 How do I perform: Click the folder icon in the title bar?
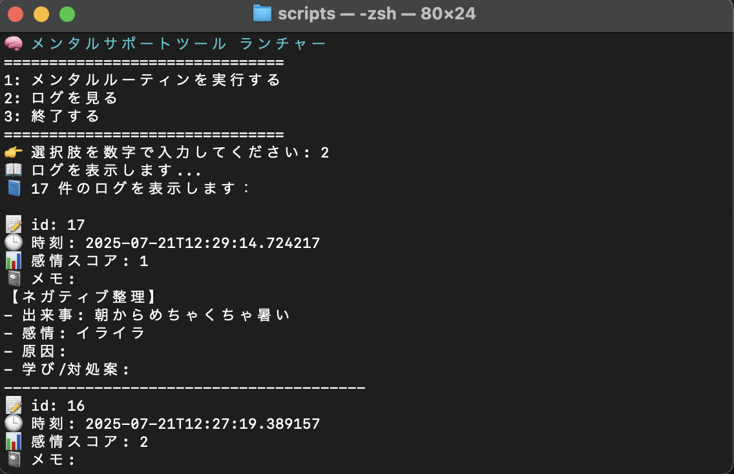coord(262,14)
